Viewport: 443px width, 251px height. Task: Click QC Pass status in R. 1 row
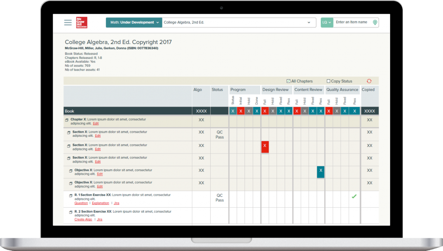pos(220,198)
